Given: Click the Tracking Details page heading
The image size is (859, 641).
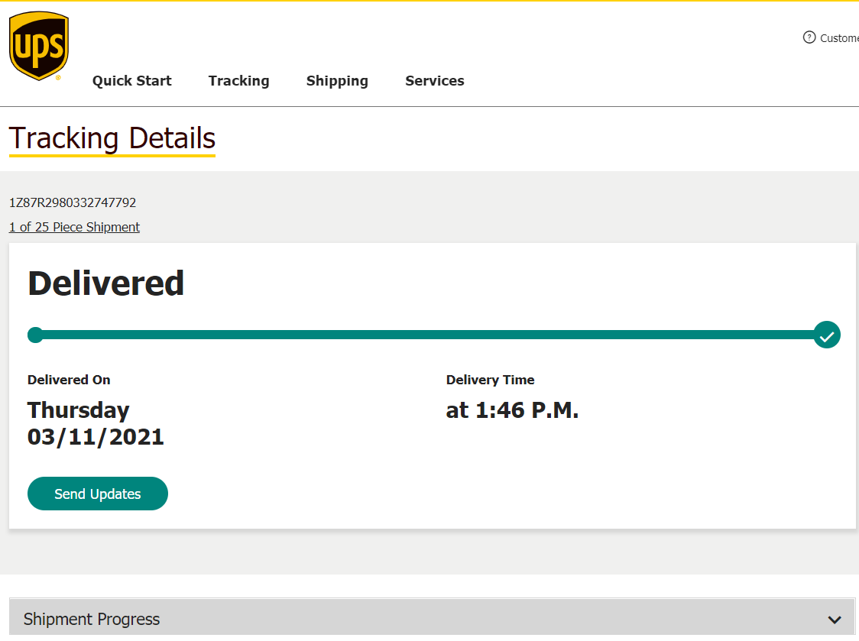Looking at the screenshot, I should [x=112, y=138].
